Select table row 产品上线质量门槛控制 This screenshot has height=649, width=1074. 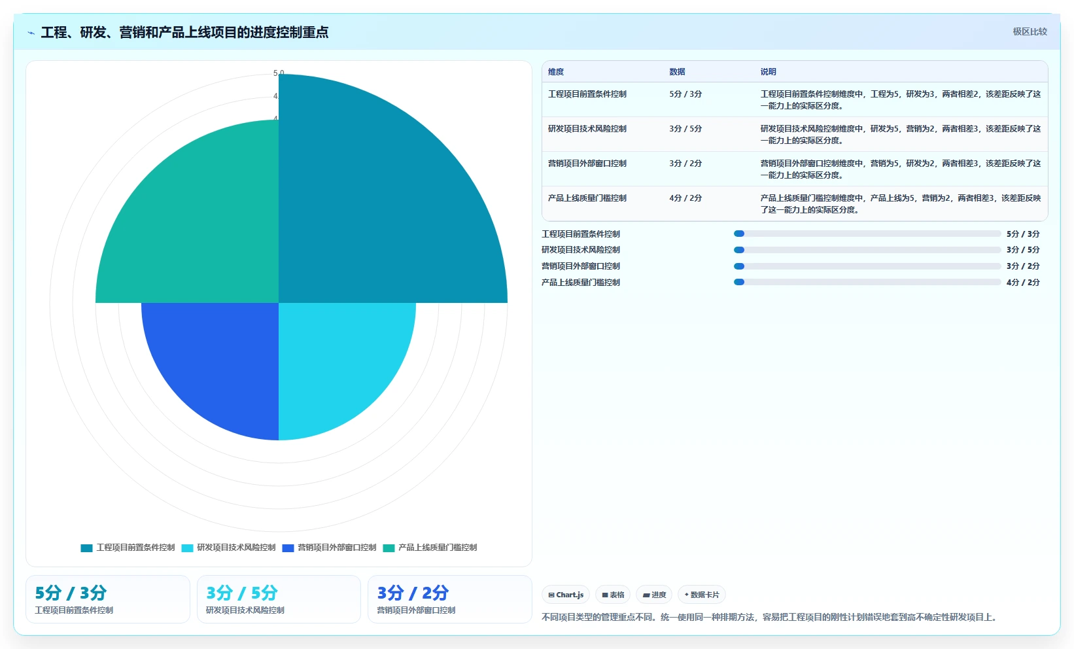pyautogui.click(x=795, y=204)
